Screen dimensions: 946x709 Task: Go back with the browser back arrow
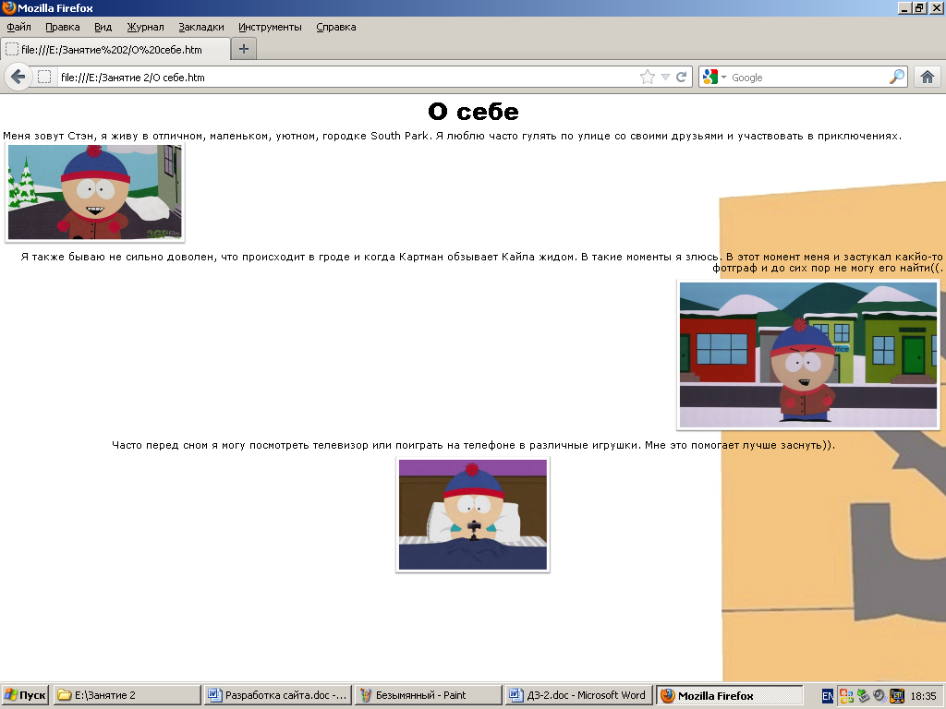click(x=18, y=78)
